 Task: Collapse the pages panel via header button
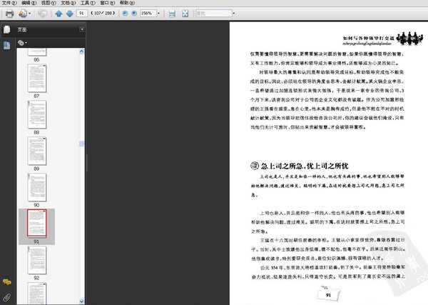pos(81,29)
